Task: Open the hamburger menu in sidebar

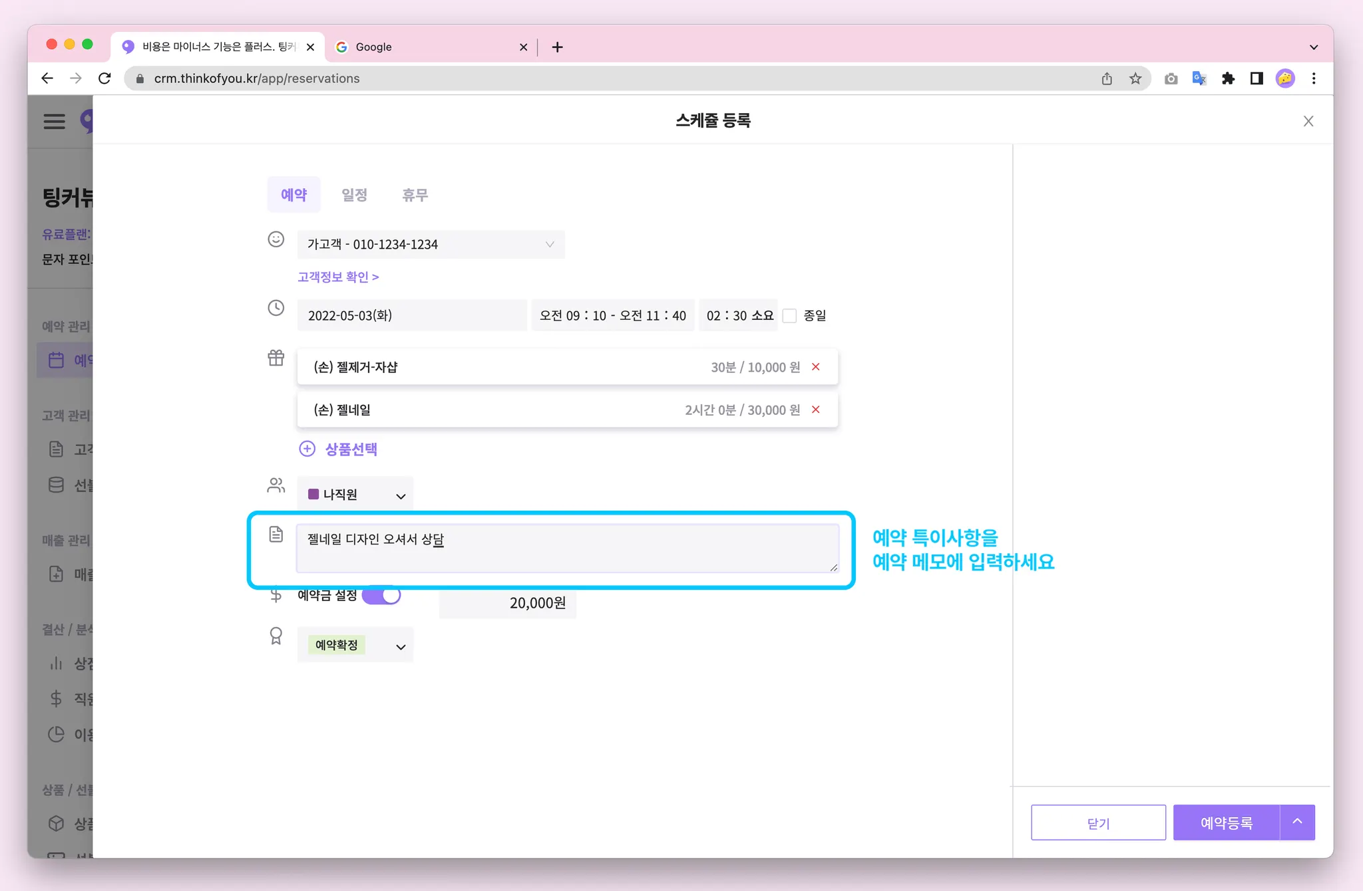Action: (55, 121)
